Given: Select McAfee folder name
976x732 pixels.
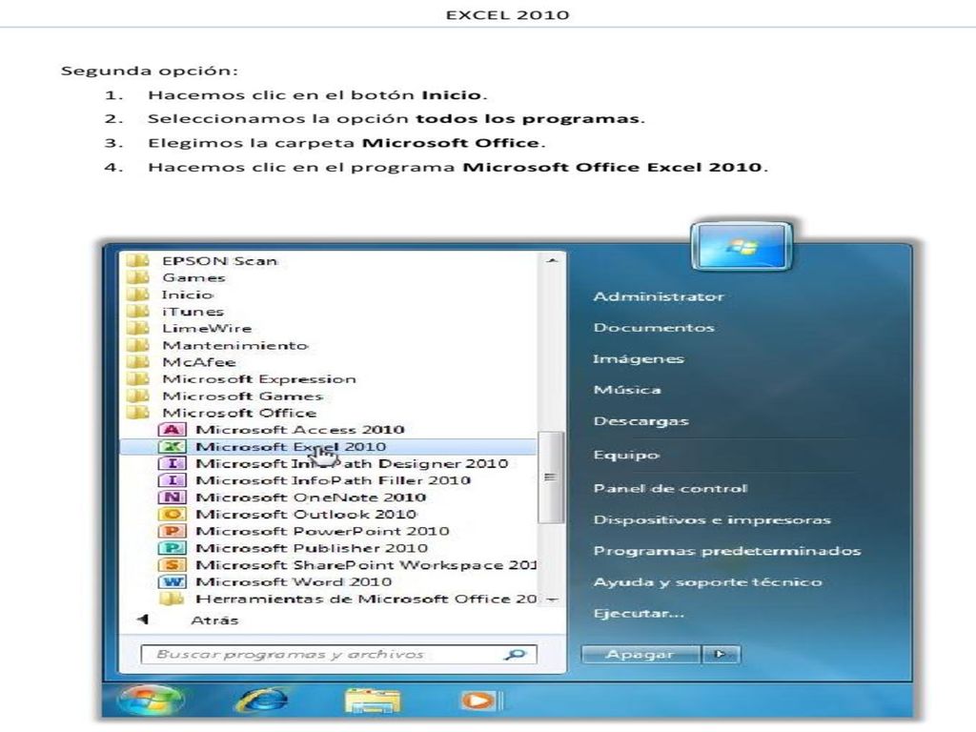Looking at the screenshot, I should (199, 361).
